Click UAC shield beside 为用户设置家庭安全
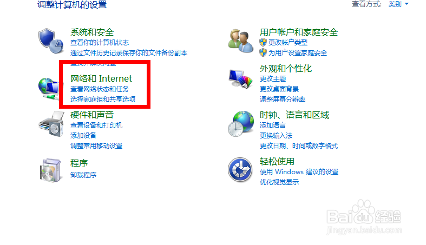This screenshot has width=426, height=245. [x=263, y=52]
